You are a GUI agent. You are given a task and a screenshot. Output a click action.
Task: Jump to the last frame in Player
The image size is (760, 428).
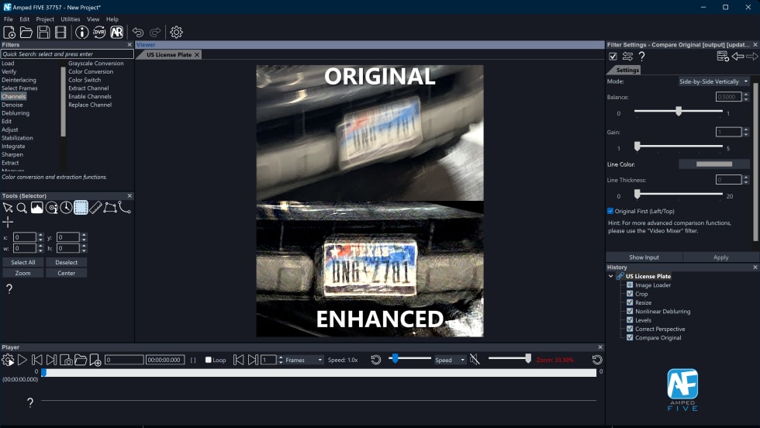pos(51,360)
